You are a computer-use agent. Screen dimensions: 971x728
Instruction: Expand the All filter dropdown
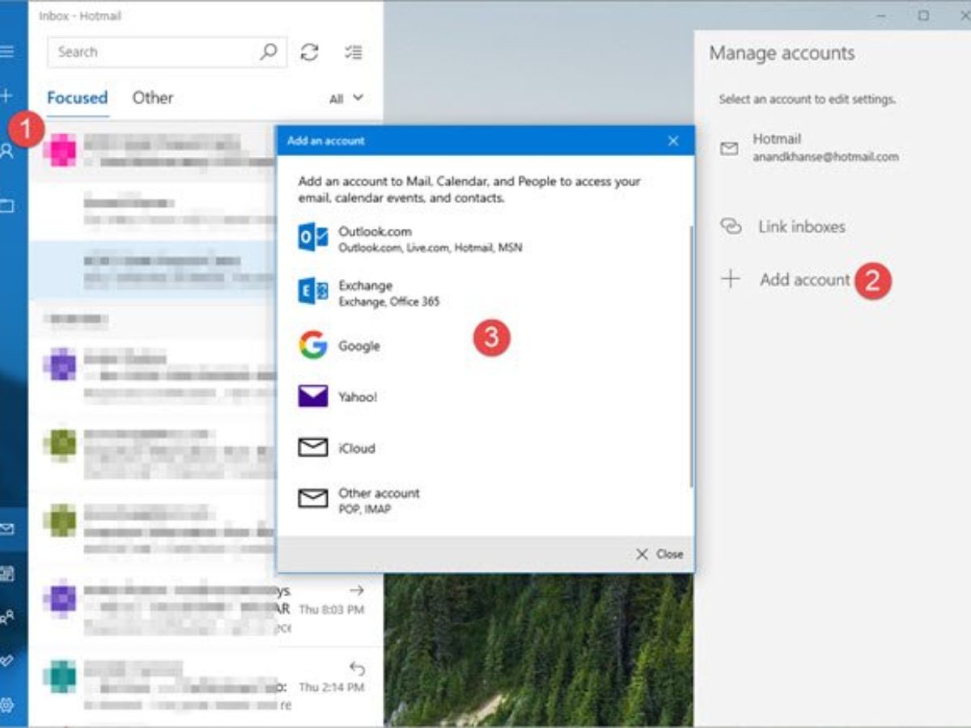(346, 99)
